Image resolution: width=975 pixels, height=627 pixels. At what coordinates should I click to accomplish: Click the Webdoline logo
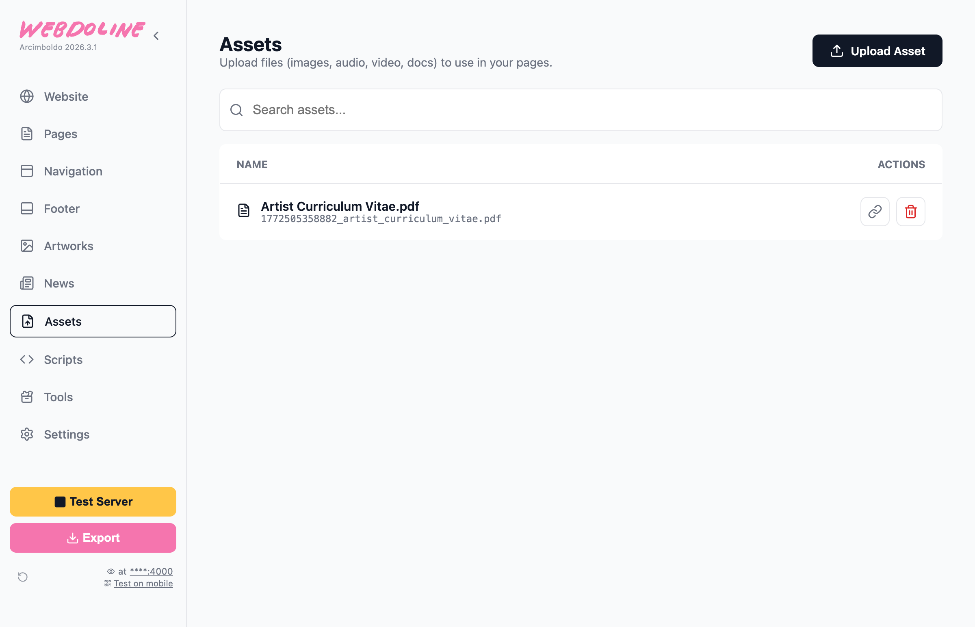(82, 30)
